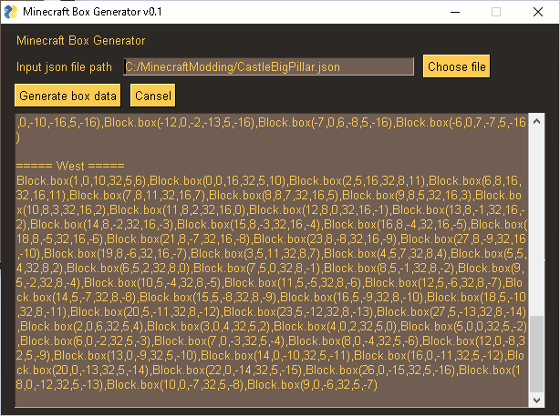Click the 'Input json file path' label
Screen dimensions: 560x416
tap(64, 67)
